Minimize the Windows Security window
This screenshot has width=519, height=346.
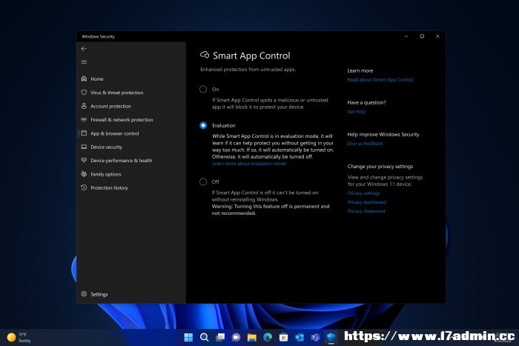[406, 36]
